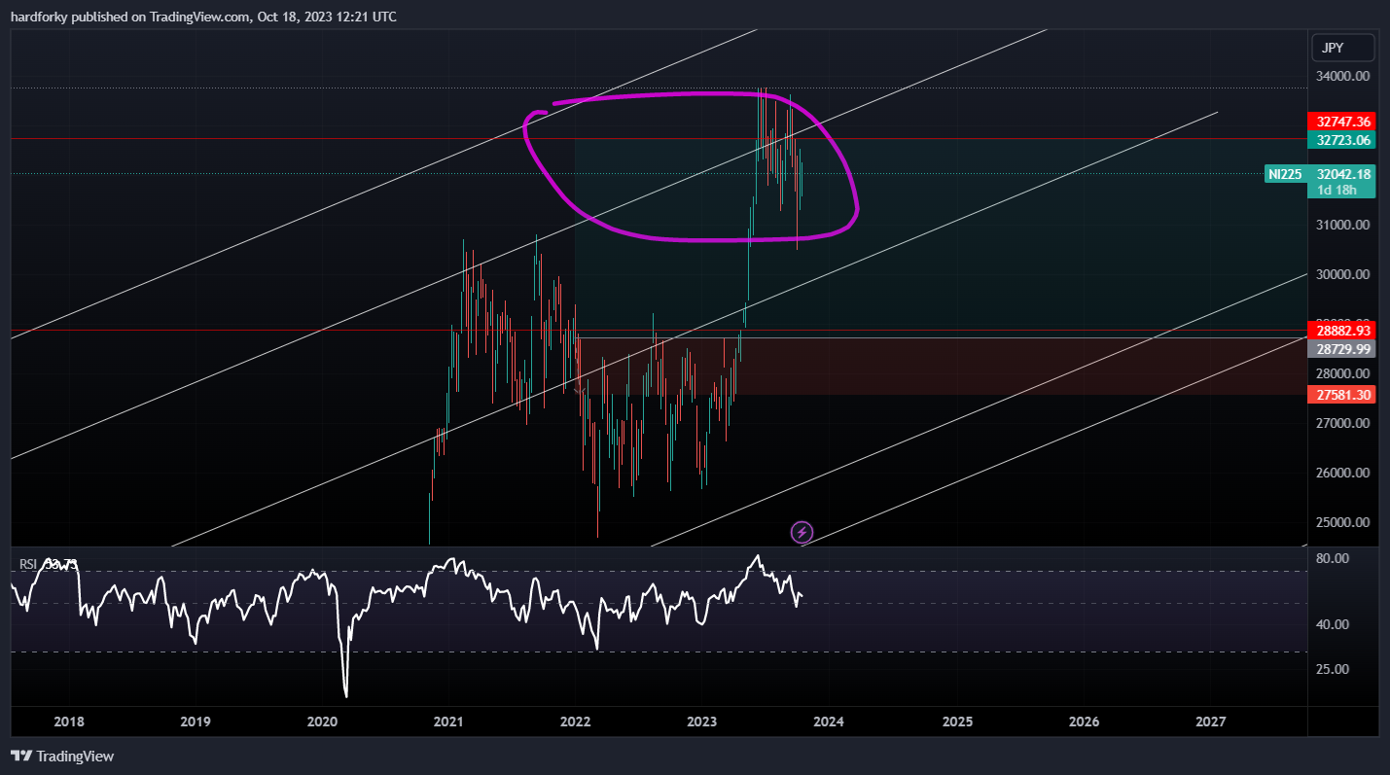The width and height of the screenshot is (1390, 775).
Task: Click the 34000.00 price axis value
Action: coord(1343,76)
